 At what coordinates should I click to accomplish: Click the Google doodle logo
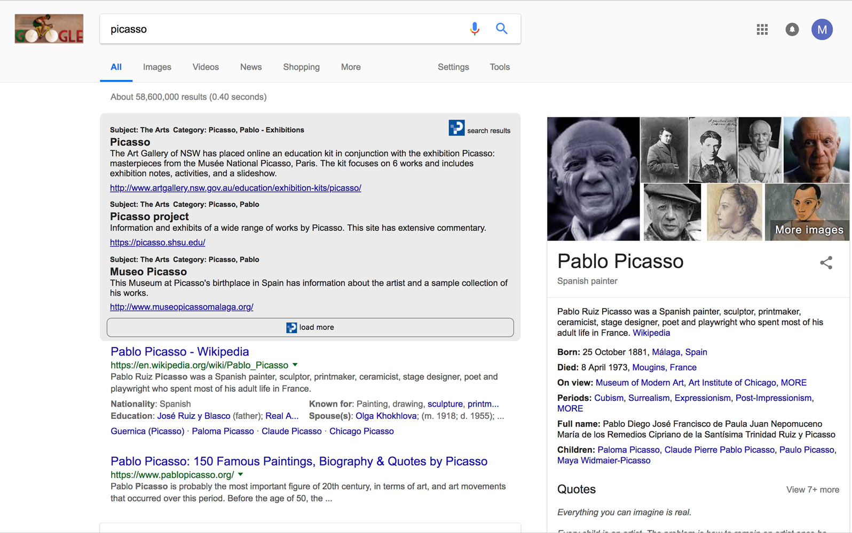click(x=49, y=29)
